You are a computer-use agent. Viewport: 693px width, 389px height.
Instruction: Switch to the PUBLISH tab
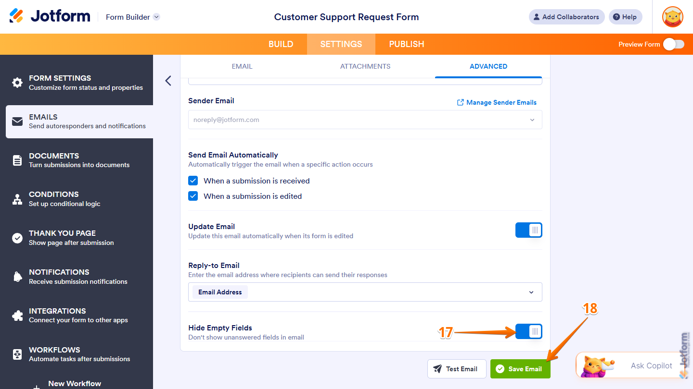pos(407,44)
